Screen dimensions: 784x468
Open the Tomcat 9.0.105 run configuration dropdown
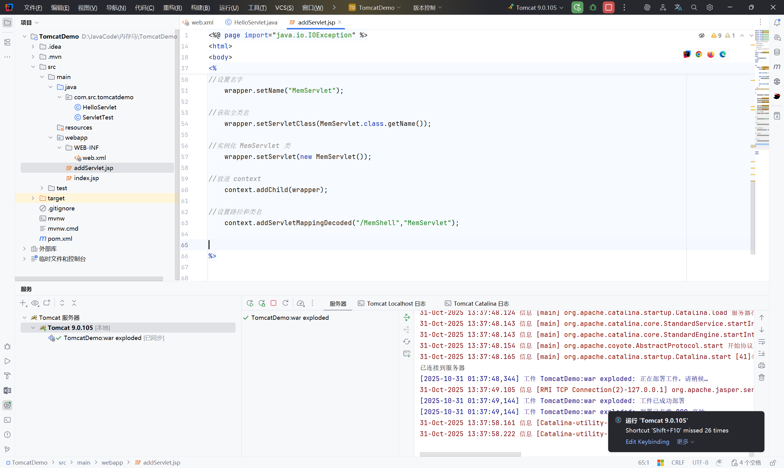click(536, 8)
